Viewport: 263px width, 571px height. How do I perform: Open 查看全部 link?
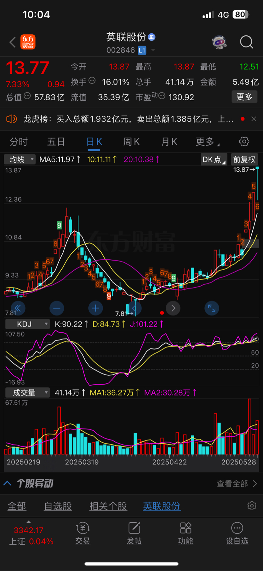(237, 484)
